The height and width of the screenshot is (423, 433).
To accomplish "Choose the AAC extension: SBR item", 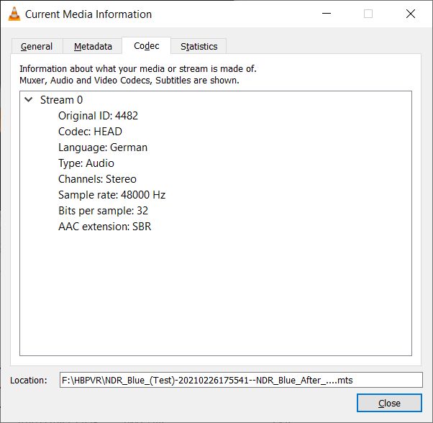I will tap(104, 227).
